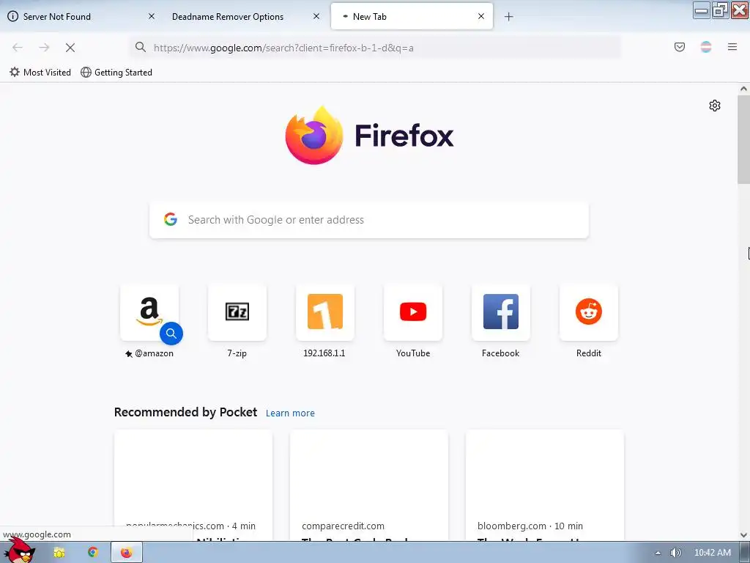Close the Deadname Remover Options tab
This screenshot has width=750, height=563.
tap(316, 16)
